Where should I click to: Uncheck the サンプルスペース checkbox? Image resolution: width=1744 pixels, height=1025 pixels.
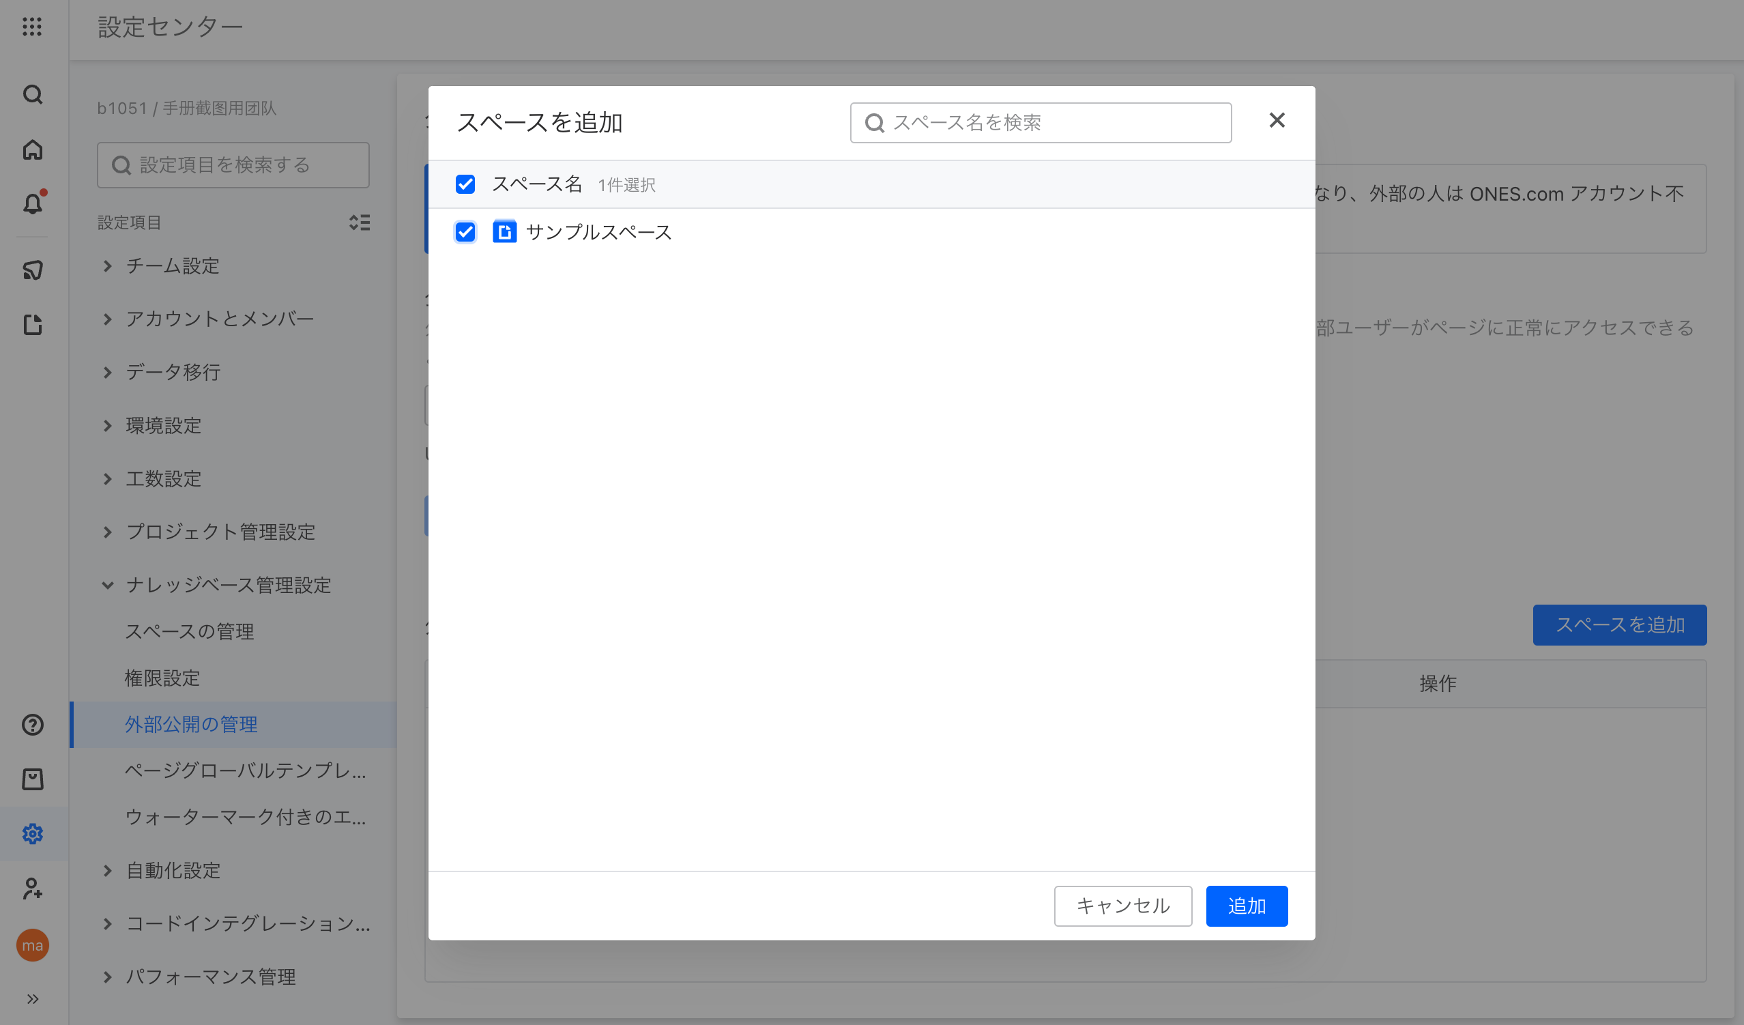pyautogui.click(x=465, y=232)
